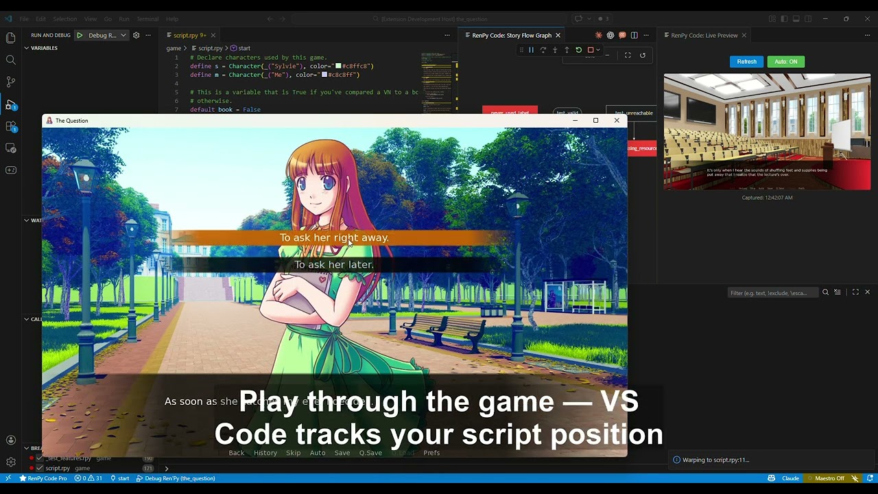The height and width of the screenshot is (494, 878).
Task: Click color swatch before #c8c8ff
Action: point(324,75)
